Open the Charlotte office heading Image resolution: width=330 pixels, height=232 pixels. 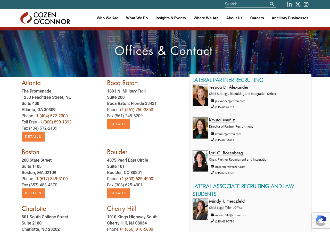[34, 209]
